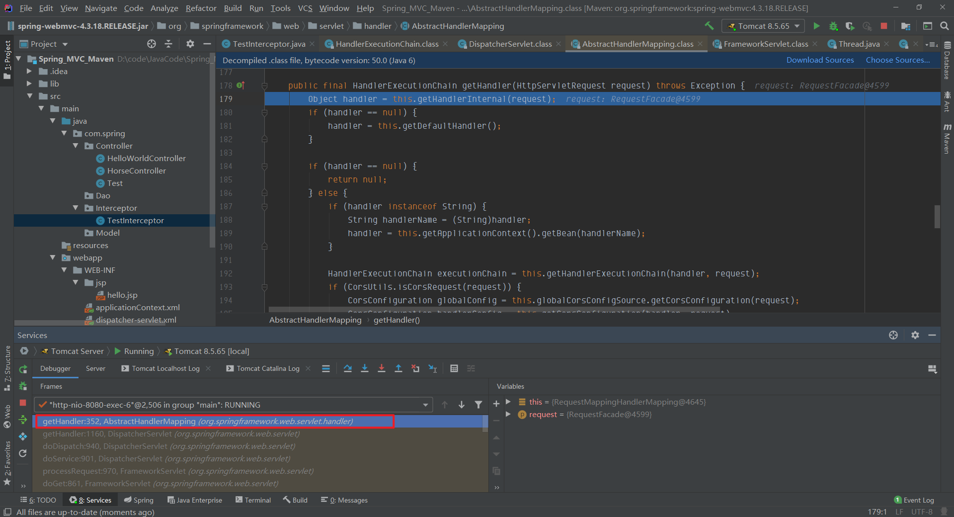Viewport: 954px width, 517px height.
Task: Run Tomcat 8.5.65 with green play icon
Action: pyautogui.click(x=816, y=26)
